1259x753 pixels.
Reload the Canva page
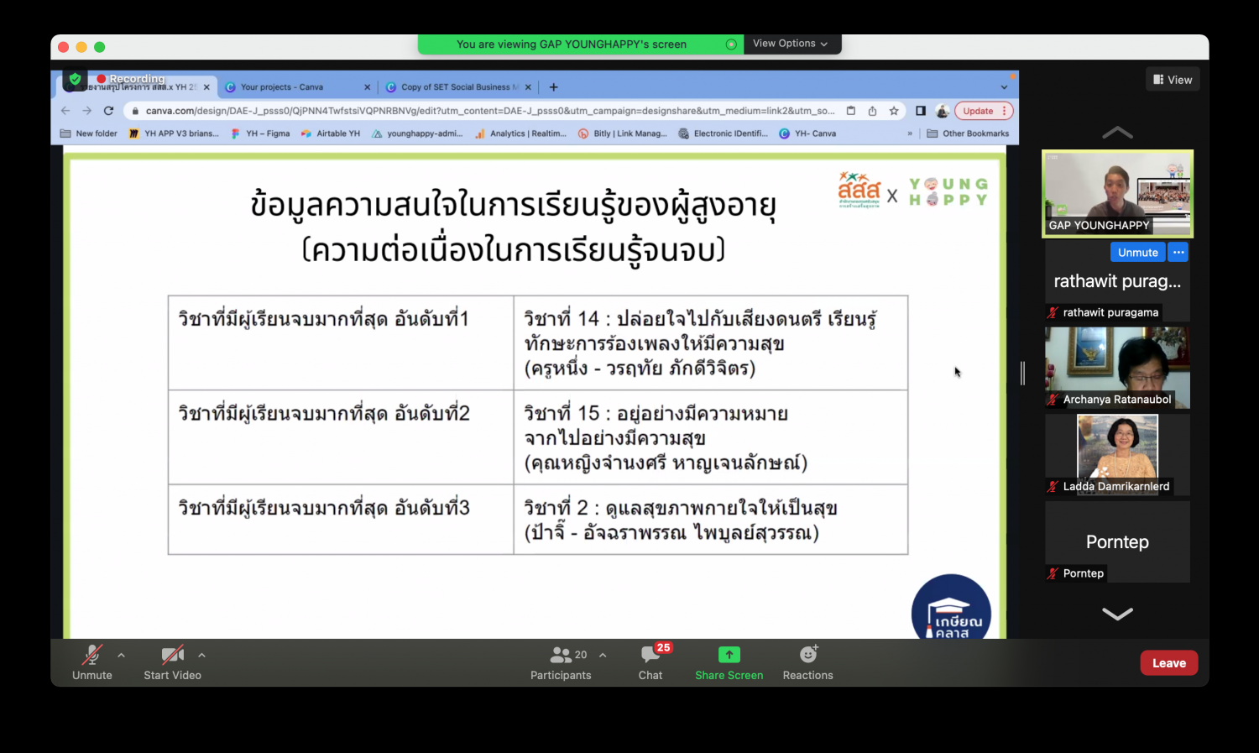pyautogui.click(x=108, y=111)
